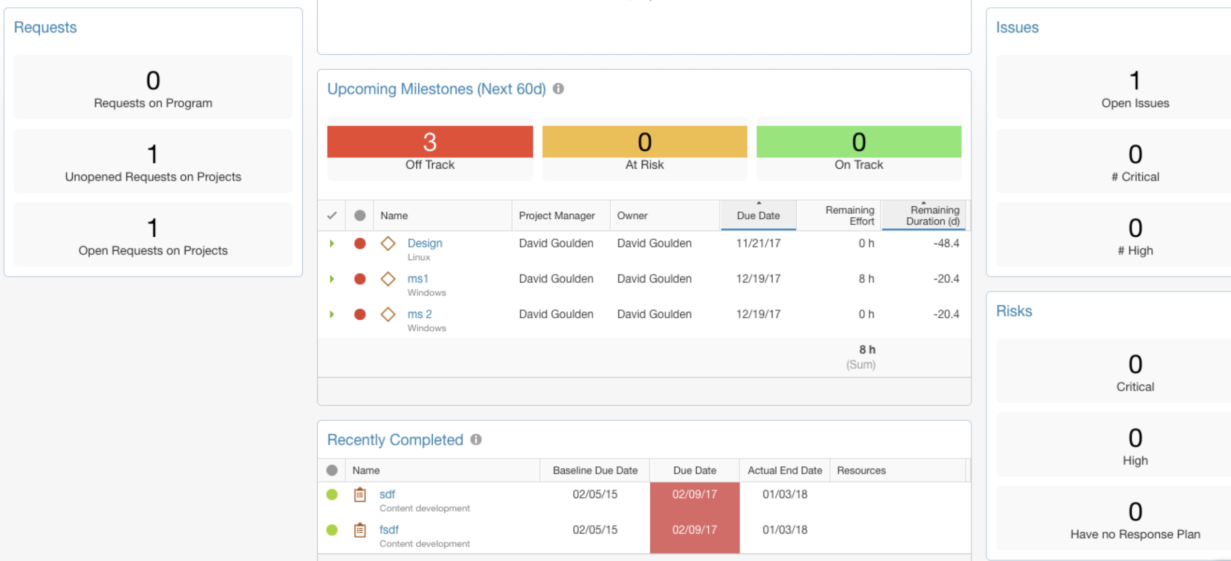Select all milestones via the checkmark header

[x=332, y=215]
